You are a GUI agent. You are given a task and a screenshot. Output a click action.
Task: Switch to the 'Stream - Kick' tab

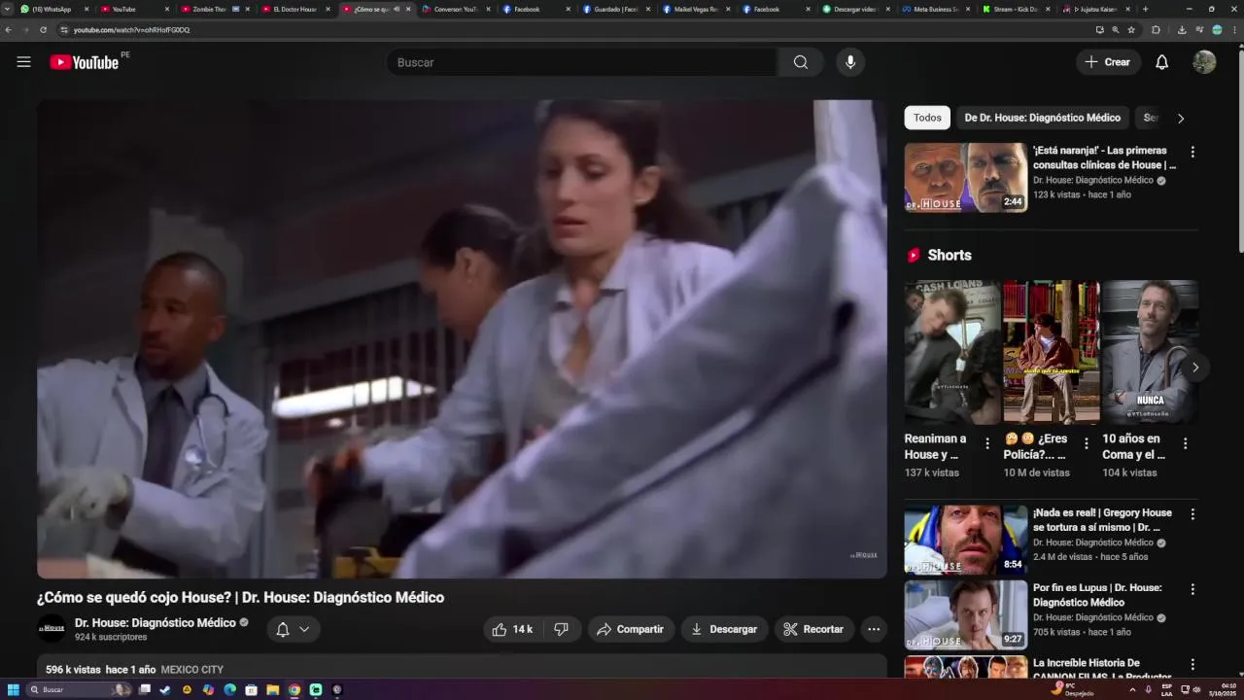1017,9
